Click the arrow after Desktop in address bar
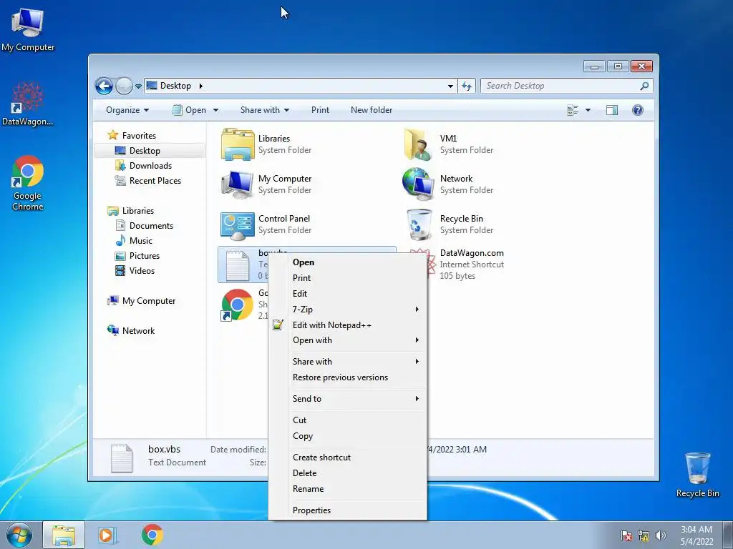The image size is (733, 549). tap(201, 86)
